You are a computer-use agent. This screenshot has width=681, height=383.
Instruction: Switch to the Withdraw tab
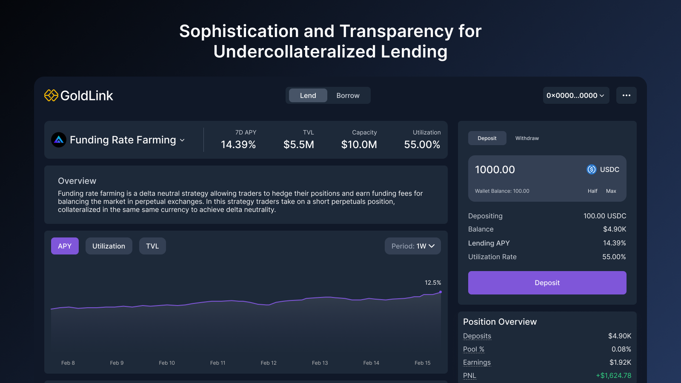coord(527,138)
